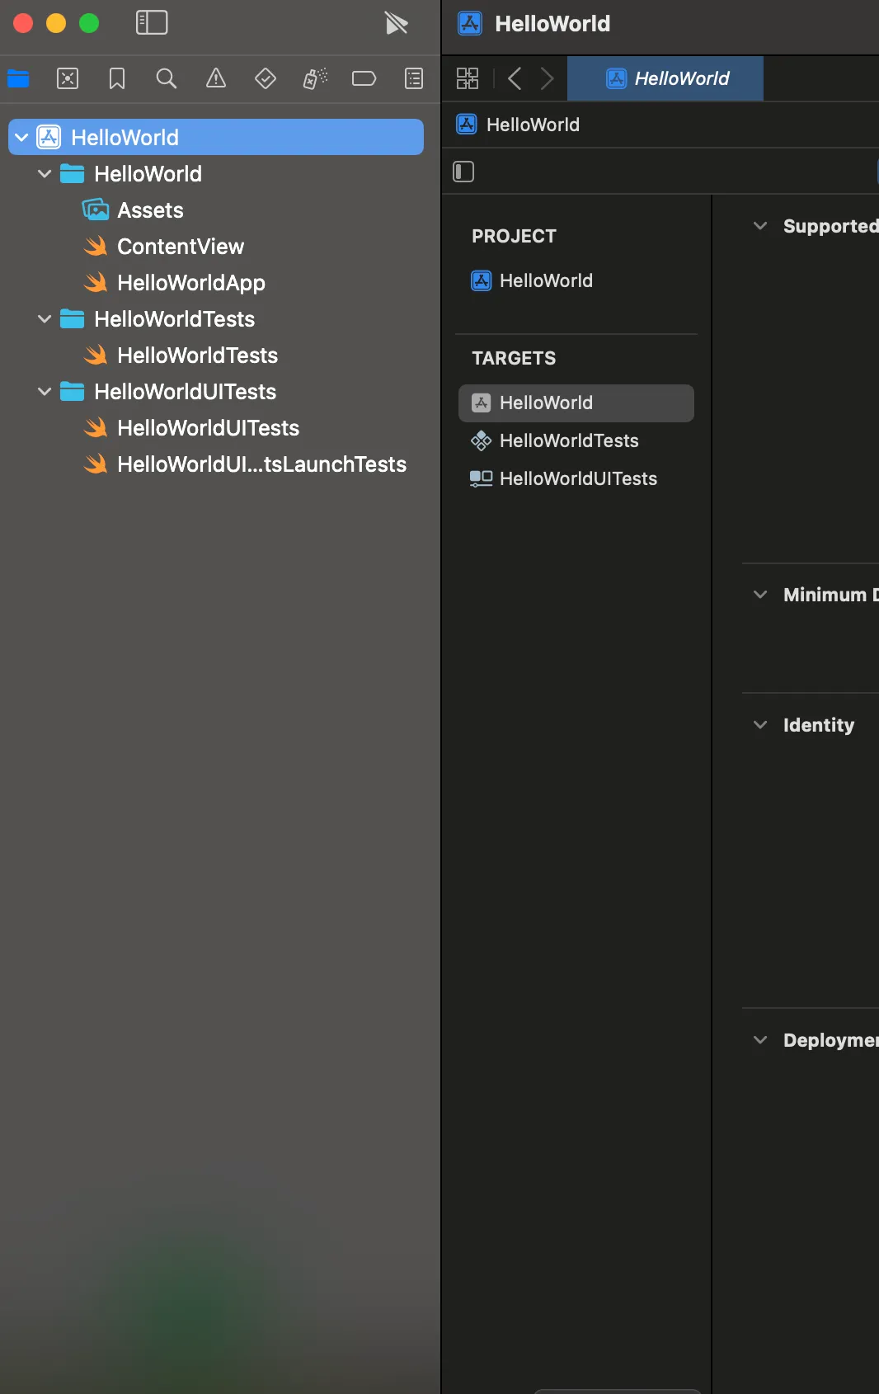Click the green zoom window button
Image resolution: width=879 pixels, height=1394 pixels.
89,23
